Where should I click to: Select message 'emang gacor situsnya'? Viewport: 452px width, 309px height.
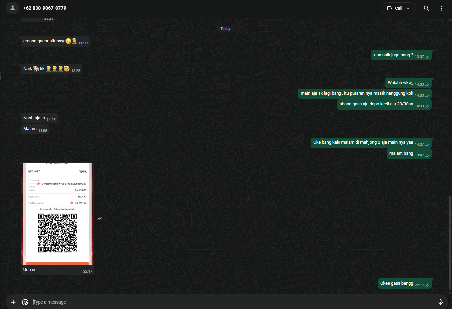[55, 41]
